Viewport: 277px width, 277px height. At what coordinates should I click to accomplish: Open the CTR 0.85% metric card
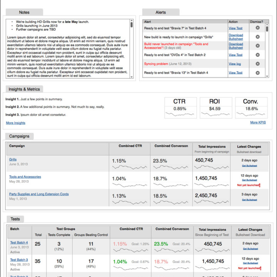[179, 107]
